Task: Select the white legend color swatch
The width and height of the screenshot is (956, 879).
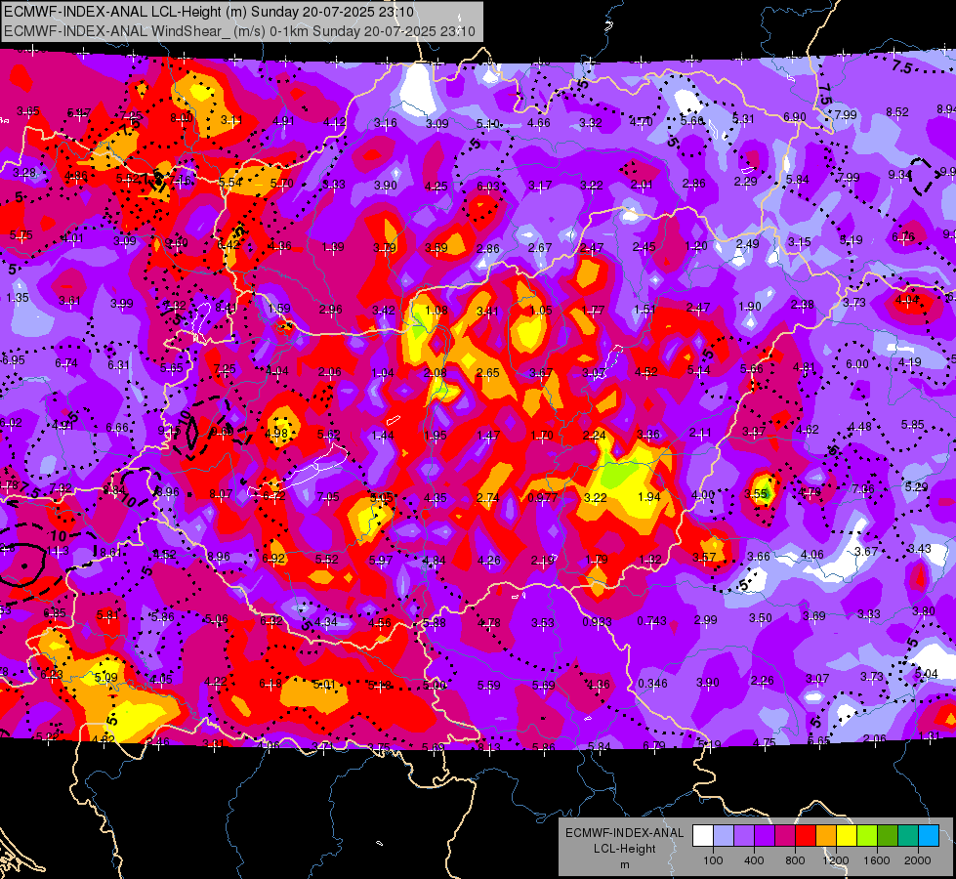Action: 703,836
